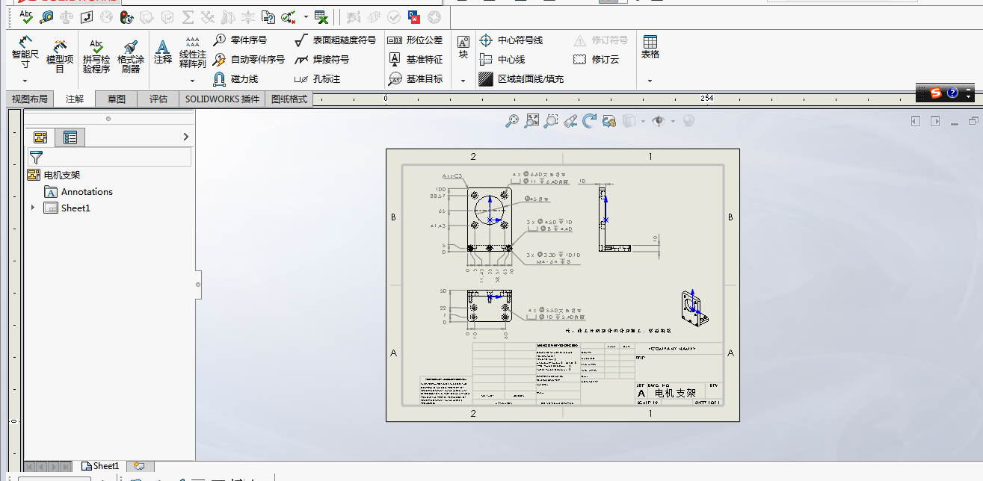Open the hide/show items eye dropdown

pyautogui.click(x=673, y=121)
